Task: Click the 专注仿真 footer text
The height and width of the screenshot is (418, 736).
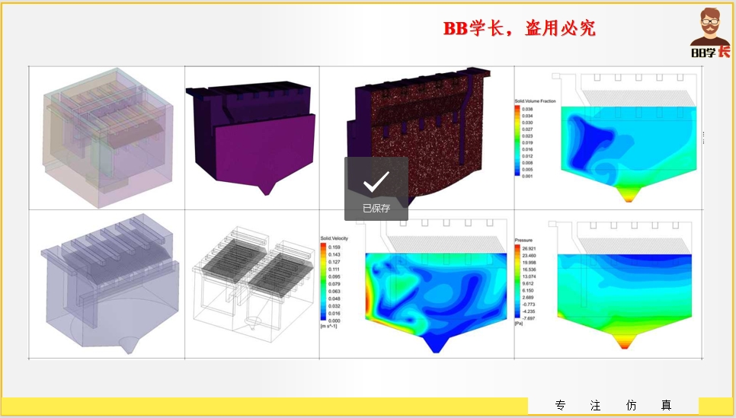Action: 613,406
